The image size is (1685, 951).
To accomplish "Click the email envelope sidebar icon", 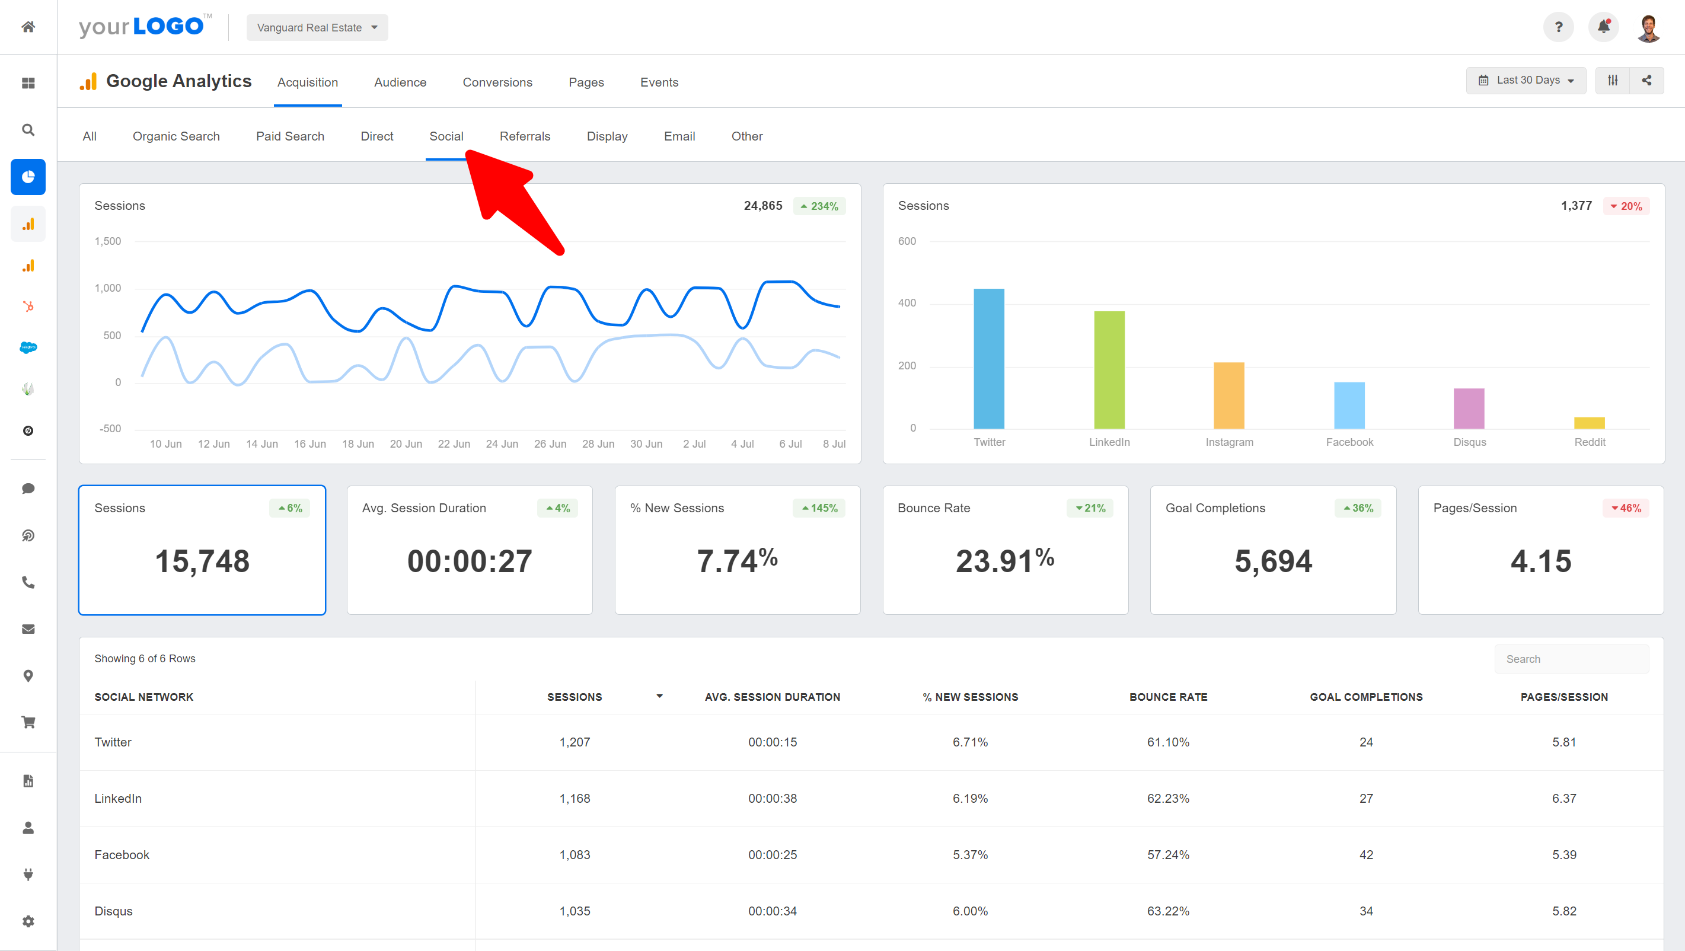I will pos(28,629).
